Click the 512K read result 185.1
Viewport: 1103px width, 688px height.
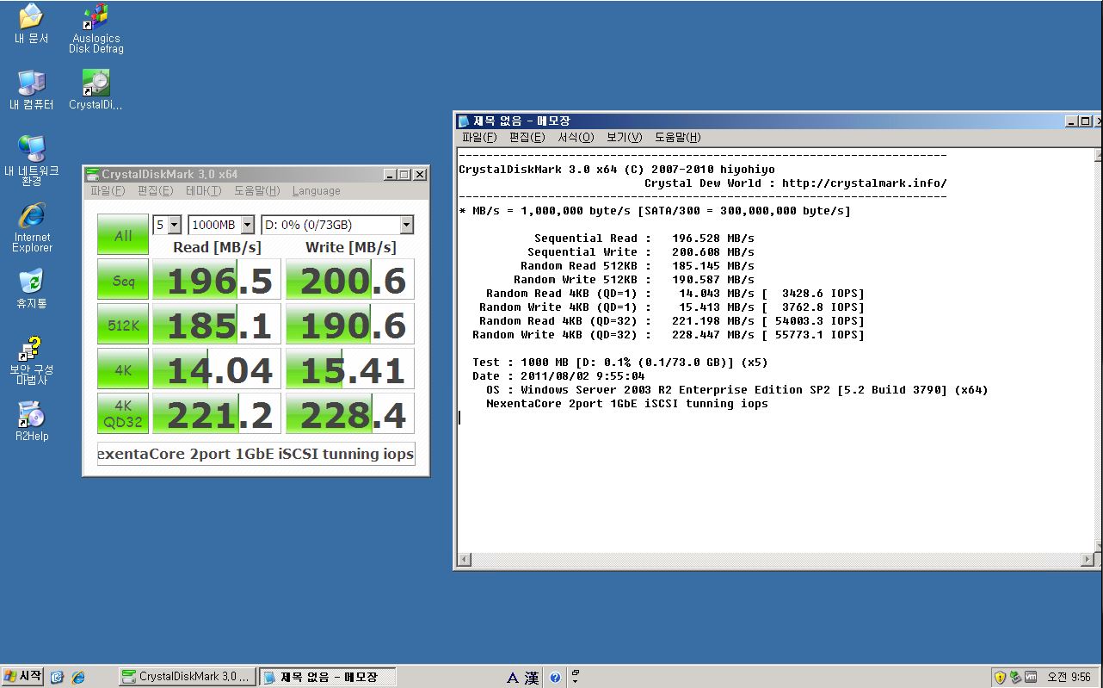(x=217, y=325)
